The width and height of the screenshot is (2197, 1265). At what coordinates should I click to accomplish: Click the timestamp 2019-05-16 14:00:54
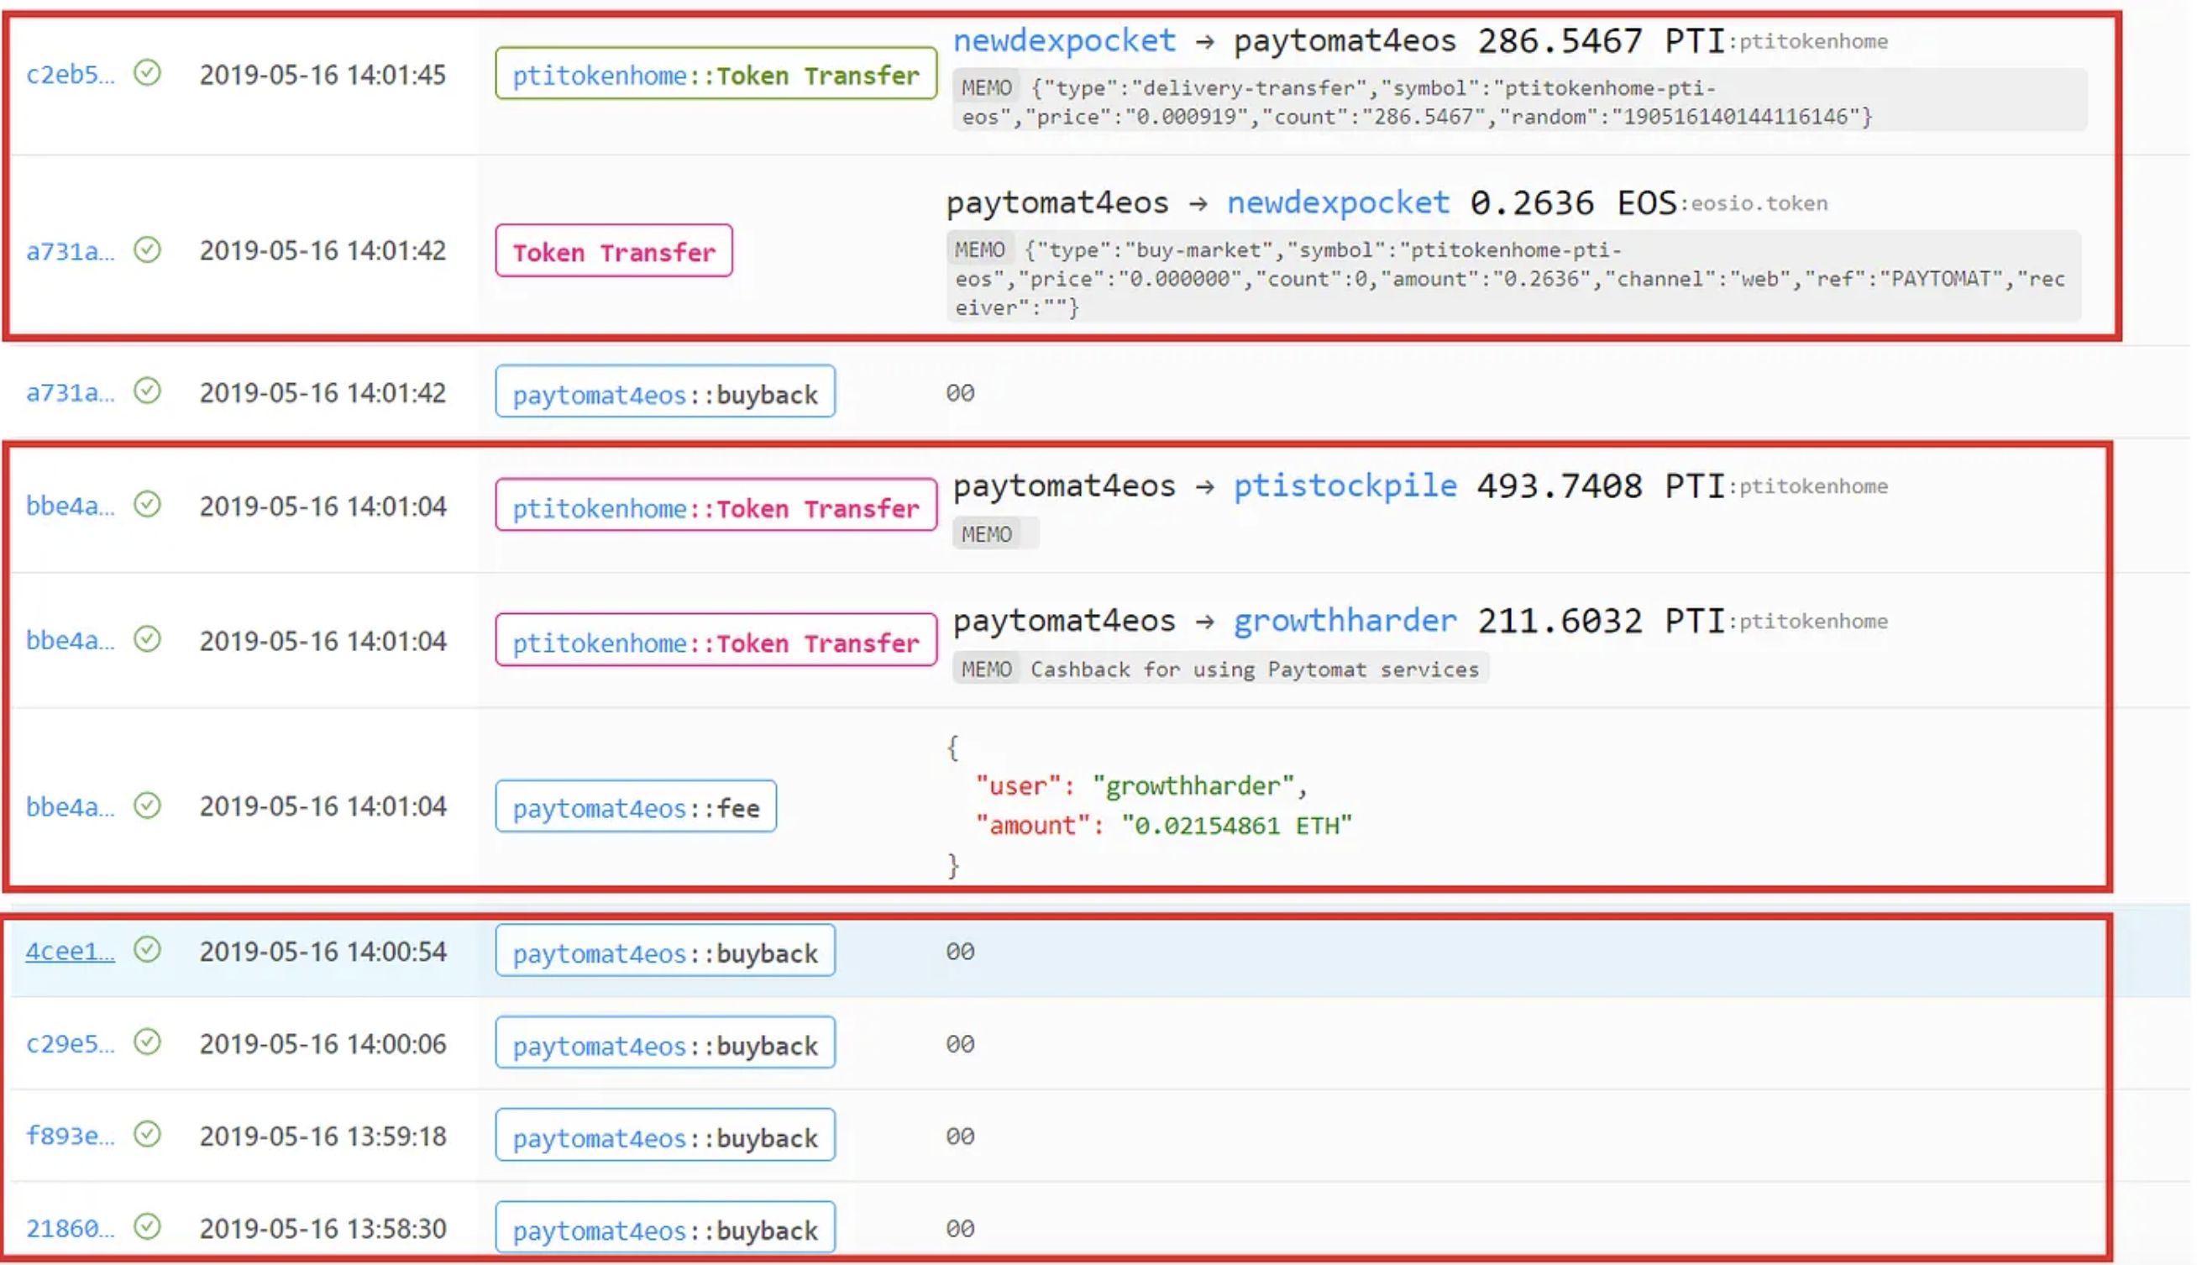click(x=323, y=952)
